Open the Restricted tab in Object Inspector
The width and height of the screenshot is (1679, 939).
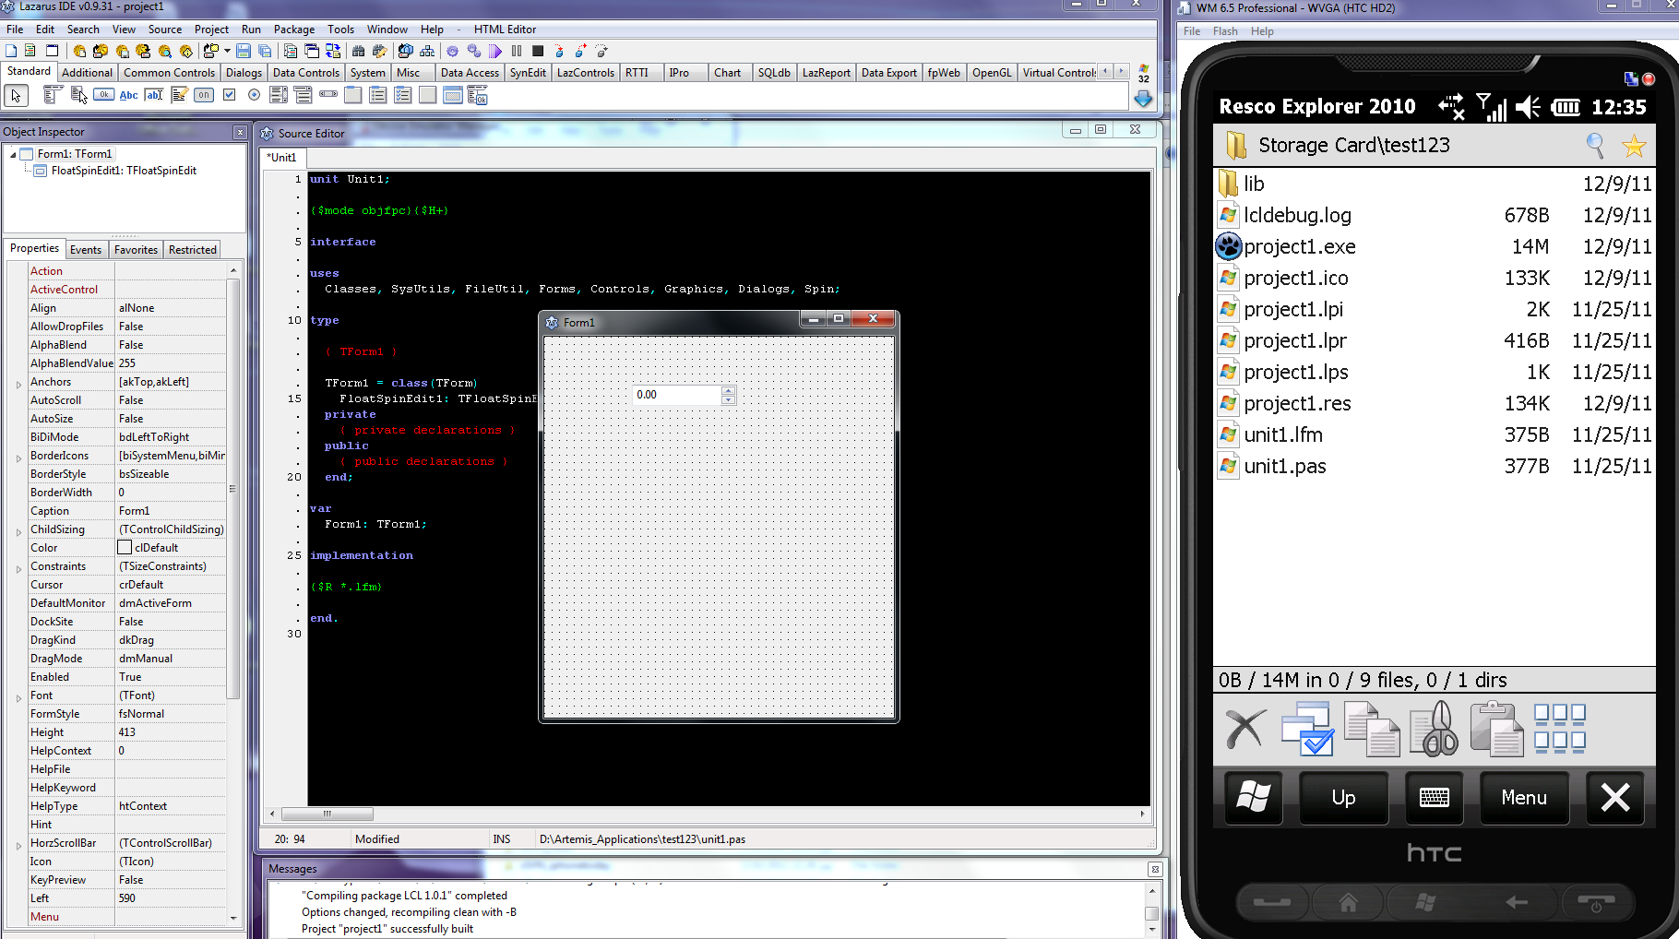(x=193, y=249)
